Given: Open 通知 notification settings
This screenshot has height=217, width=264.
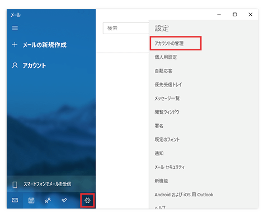Looking at the screenshot, I should [159, 153].
